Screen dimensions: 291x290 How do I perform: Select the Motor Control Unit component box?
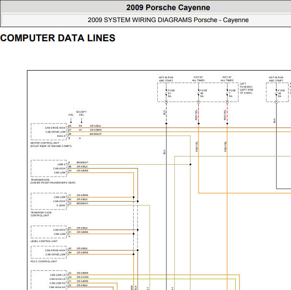(49, 132)
